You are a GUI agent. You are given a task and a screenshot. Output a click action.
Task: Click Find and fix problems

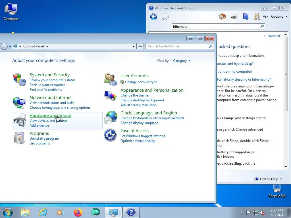click(46, 90)
